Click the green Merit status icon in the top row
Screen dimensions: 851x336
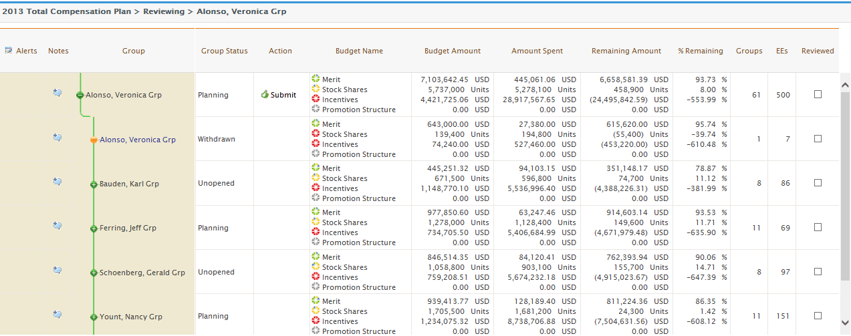[x=316, y=79]
